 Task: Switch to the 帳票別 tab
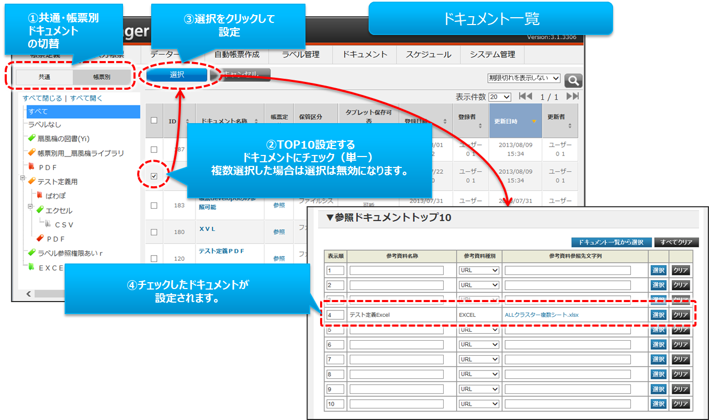tap(102, 77)
